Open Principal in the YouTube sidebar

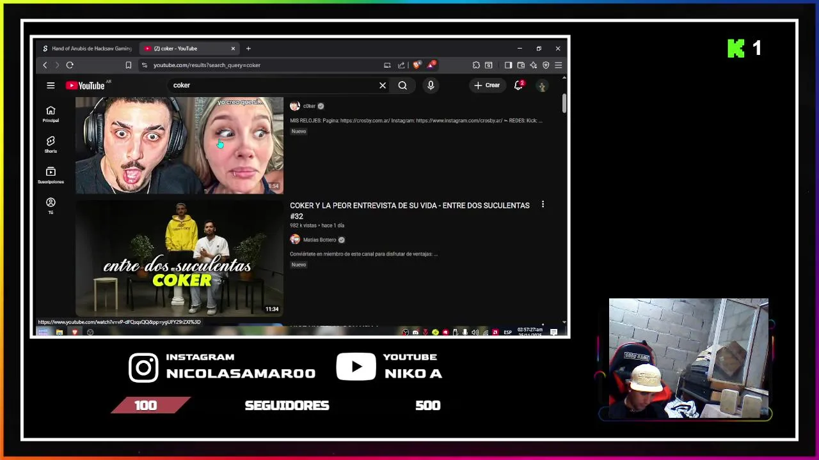(x=51, y=114)
